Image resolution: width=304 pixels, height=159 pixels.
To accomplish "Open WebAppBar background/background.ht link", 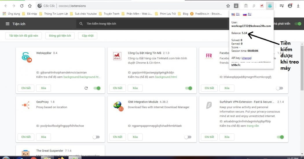I will (82, 77).
